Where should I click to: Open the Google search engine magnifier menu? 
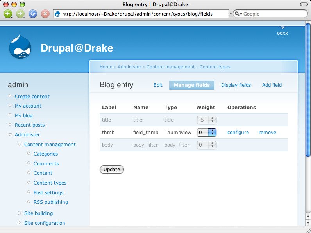[238, 14]
